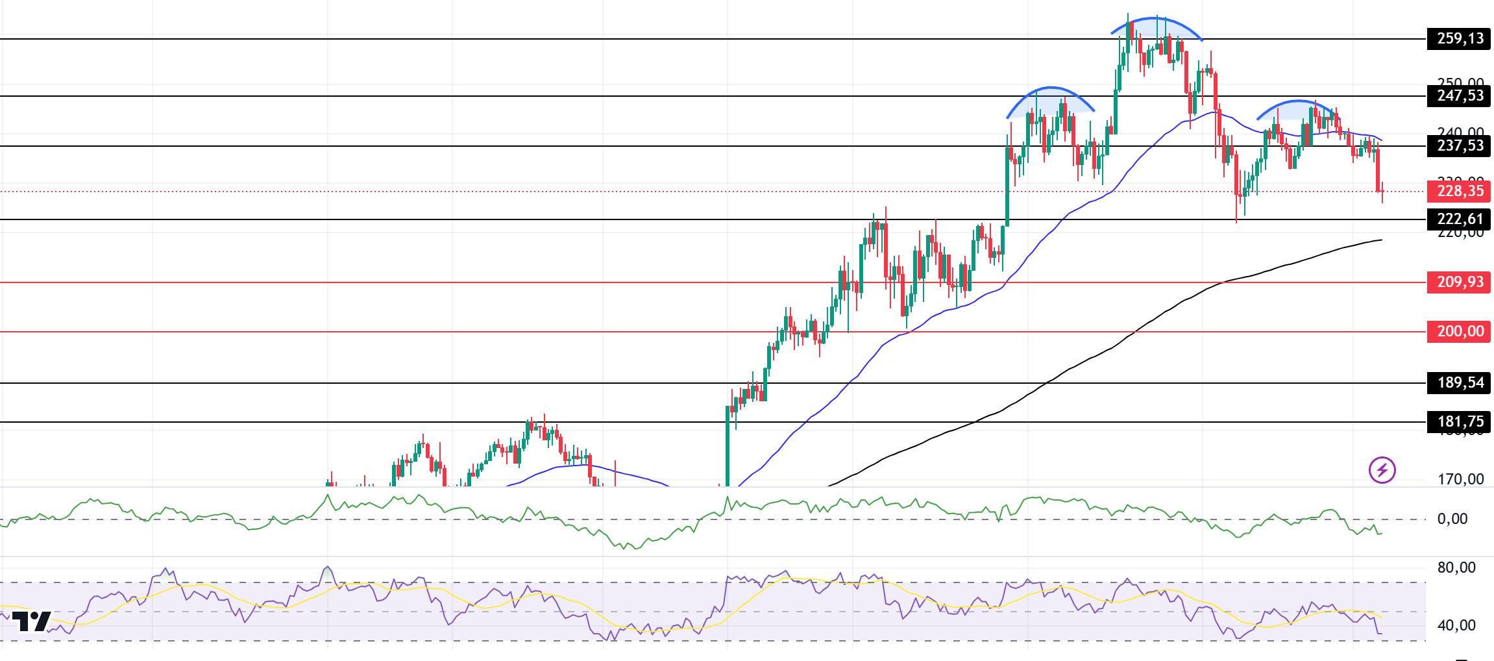The width and height of the screenshot is (1494, 661).
Task: Select the 237,53 price level label
Action: (1459, 146)
